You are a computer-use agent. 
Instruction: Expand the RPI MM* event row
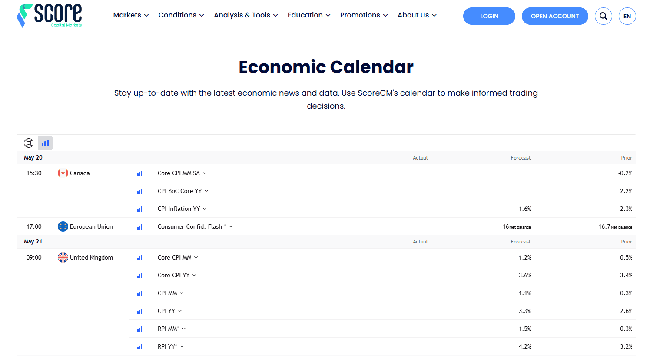point(172,329)
